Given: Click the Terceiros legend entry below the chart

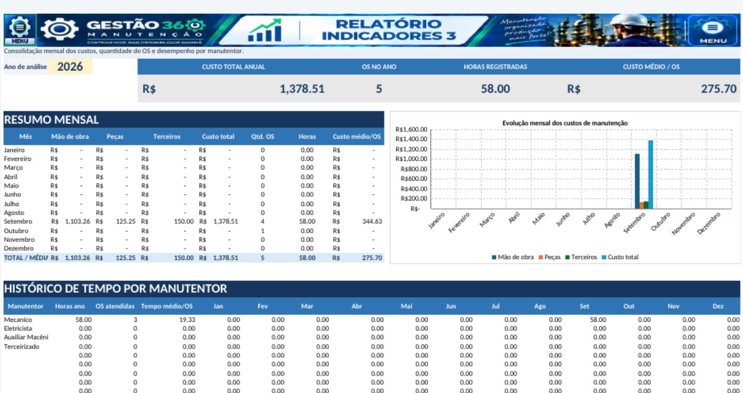Looking at the screenshot, I should point(581,257).
